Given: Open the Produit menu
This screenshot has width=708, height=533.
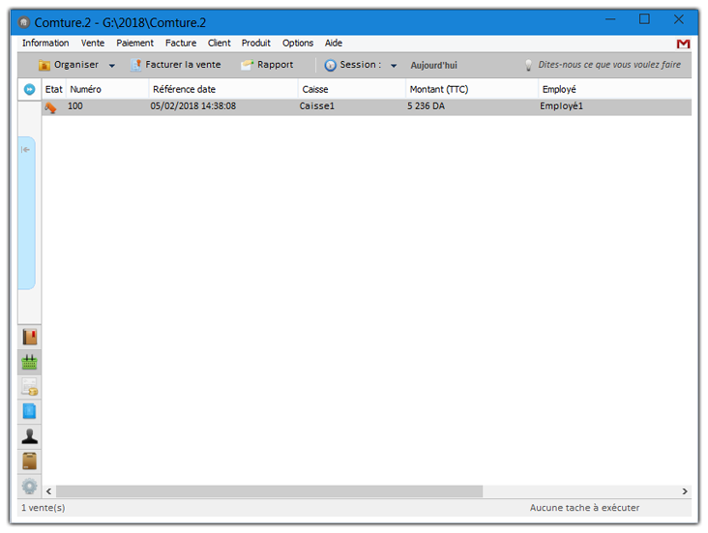Looking at the screenshot, I should tap(256, 44).
